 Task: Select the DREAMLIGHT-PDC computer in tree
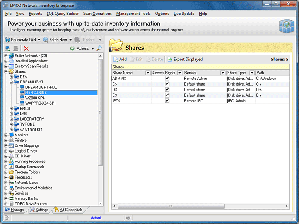point(41,87)
